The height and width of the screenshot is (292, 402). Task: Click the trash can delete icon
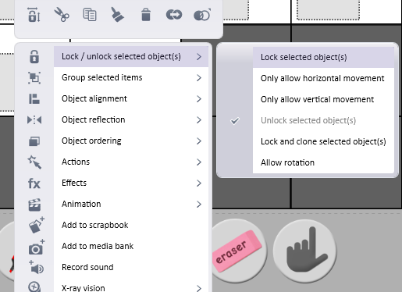146,14
